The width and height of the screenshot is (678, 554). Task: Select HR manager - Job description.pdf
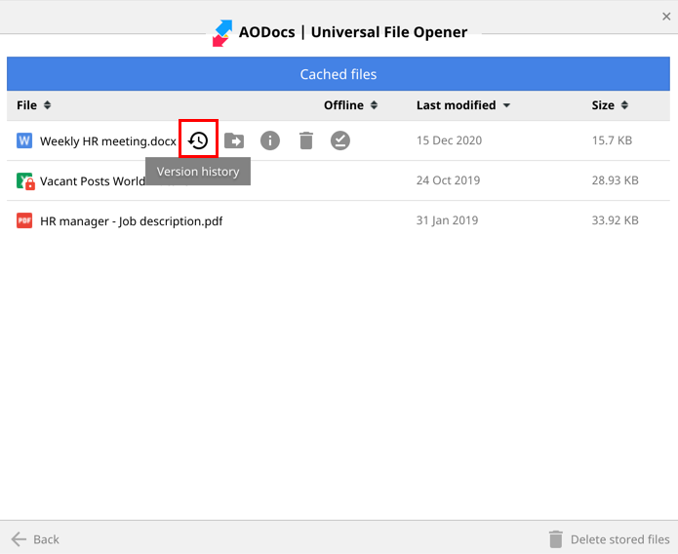131,221
